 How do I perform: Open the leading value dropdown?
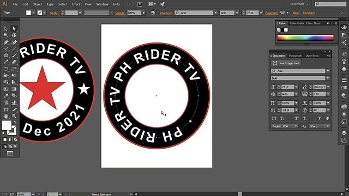point(328,87)
